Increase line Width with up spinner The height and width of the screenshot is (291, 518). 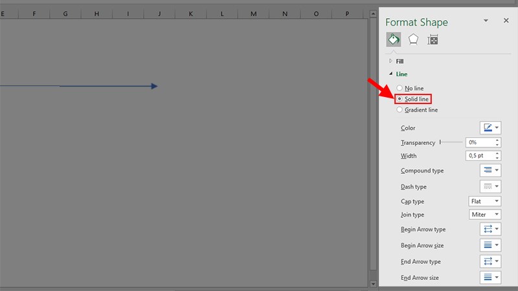click(497, 153)
